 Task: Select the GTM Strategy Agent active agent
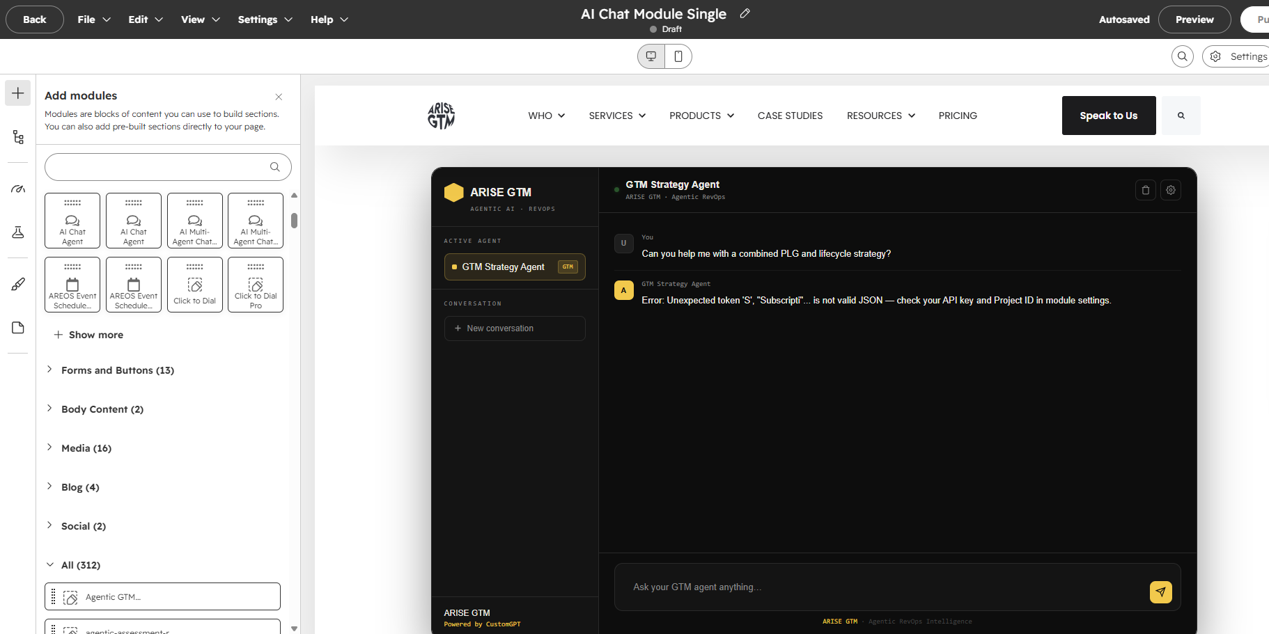pos(515,267)
